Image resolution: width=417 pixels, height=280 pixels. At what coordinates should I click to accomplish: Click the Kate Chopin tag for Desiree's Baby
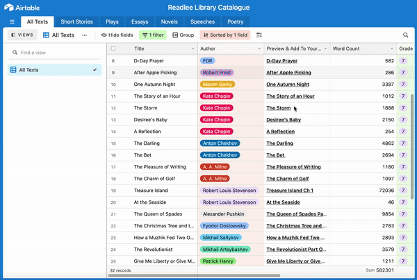[216, 120]
